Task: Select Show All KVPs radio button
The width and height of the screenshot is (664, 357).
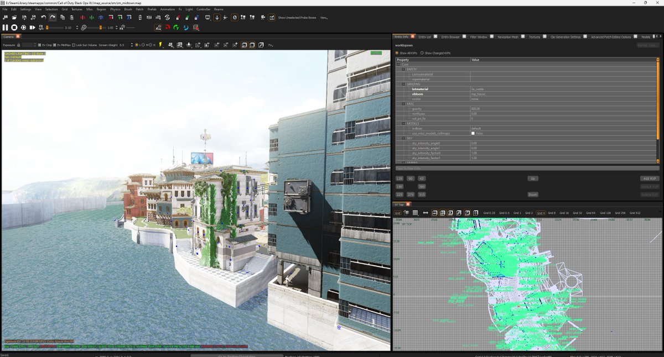Action: (397, 53)
